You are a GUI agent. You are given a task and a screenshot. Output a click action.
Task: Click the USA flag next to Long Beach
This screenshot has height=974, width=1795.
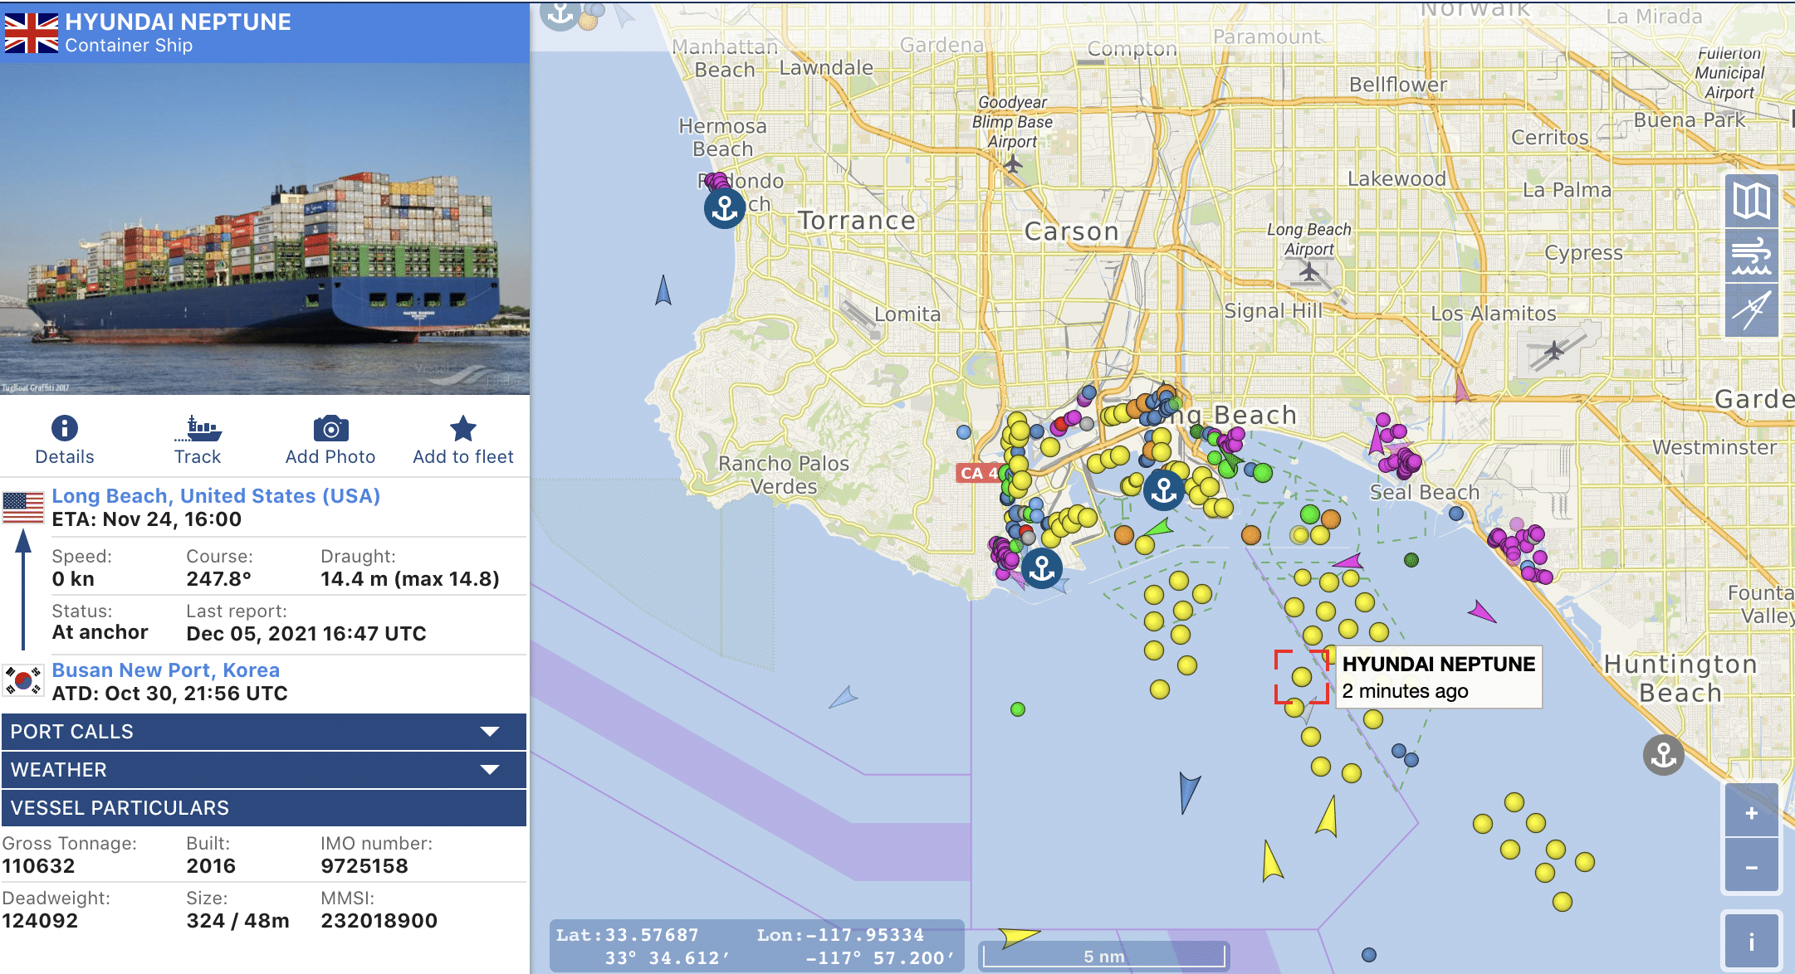tap(23, 508)
